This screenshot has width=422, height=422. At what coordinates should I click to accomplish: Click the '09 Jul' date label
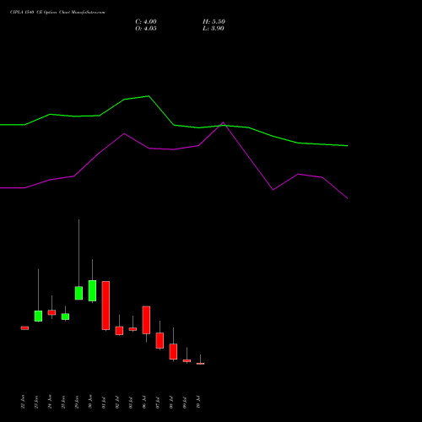point(185,403)
